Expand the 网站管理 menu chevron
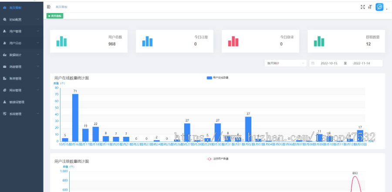This screenshot has height=192, width=392. coord(38,90)
